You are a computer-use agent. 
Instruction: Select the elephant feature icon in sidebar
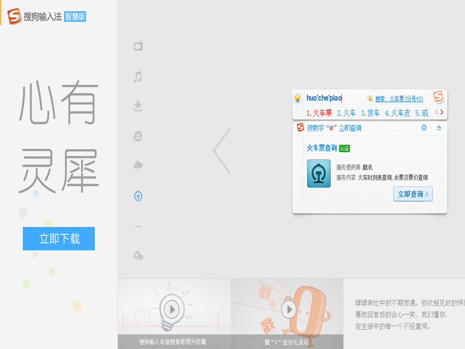(138, 255)
